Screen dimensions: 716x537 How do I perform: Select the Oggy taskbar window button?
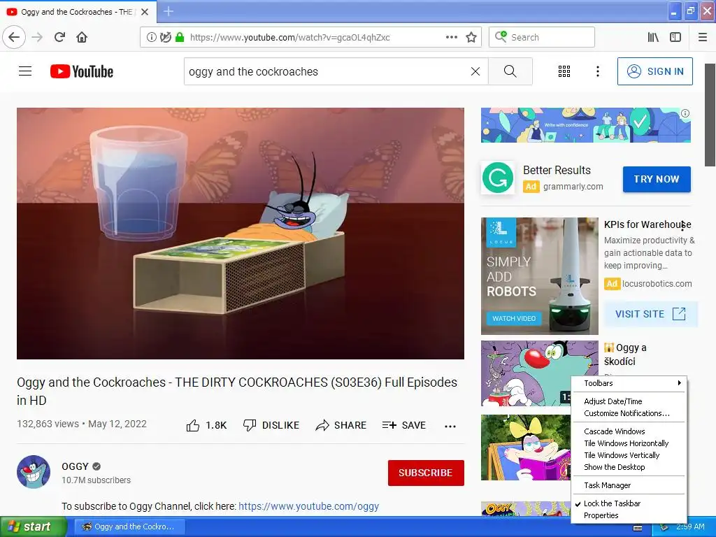pyautogui.click(x=130, y=527)
